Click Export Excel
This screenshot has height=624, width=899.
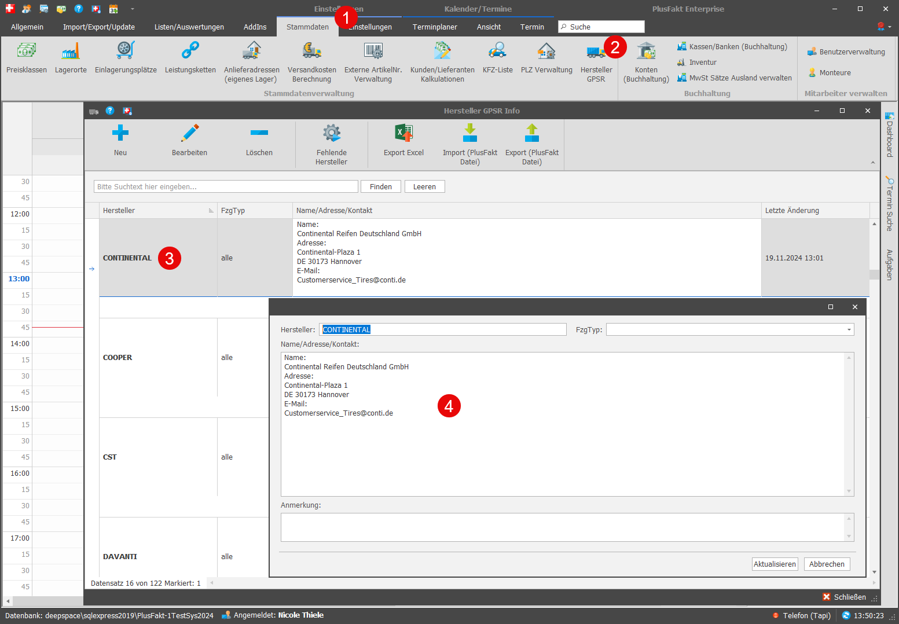(x=403, y=140)
